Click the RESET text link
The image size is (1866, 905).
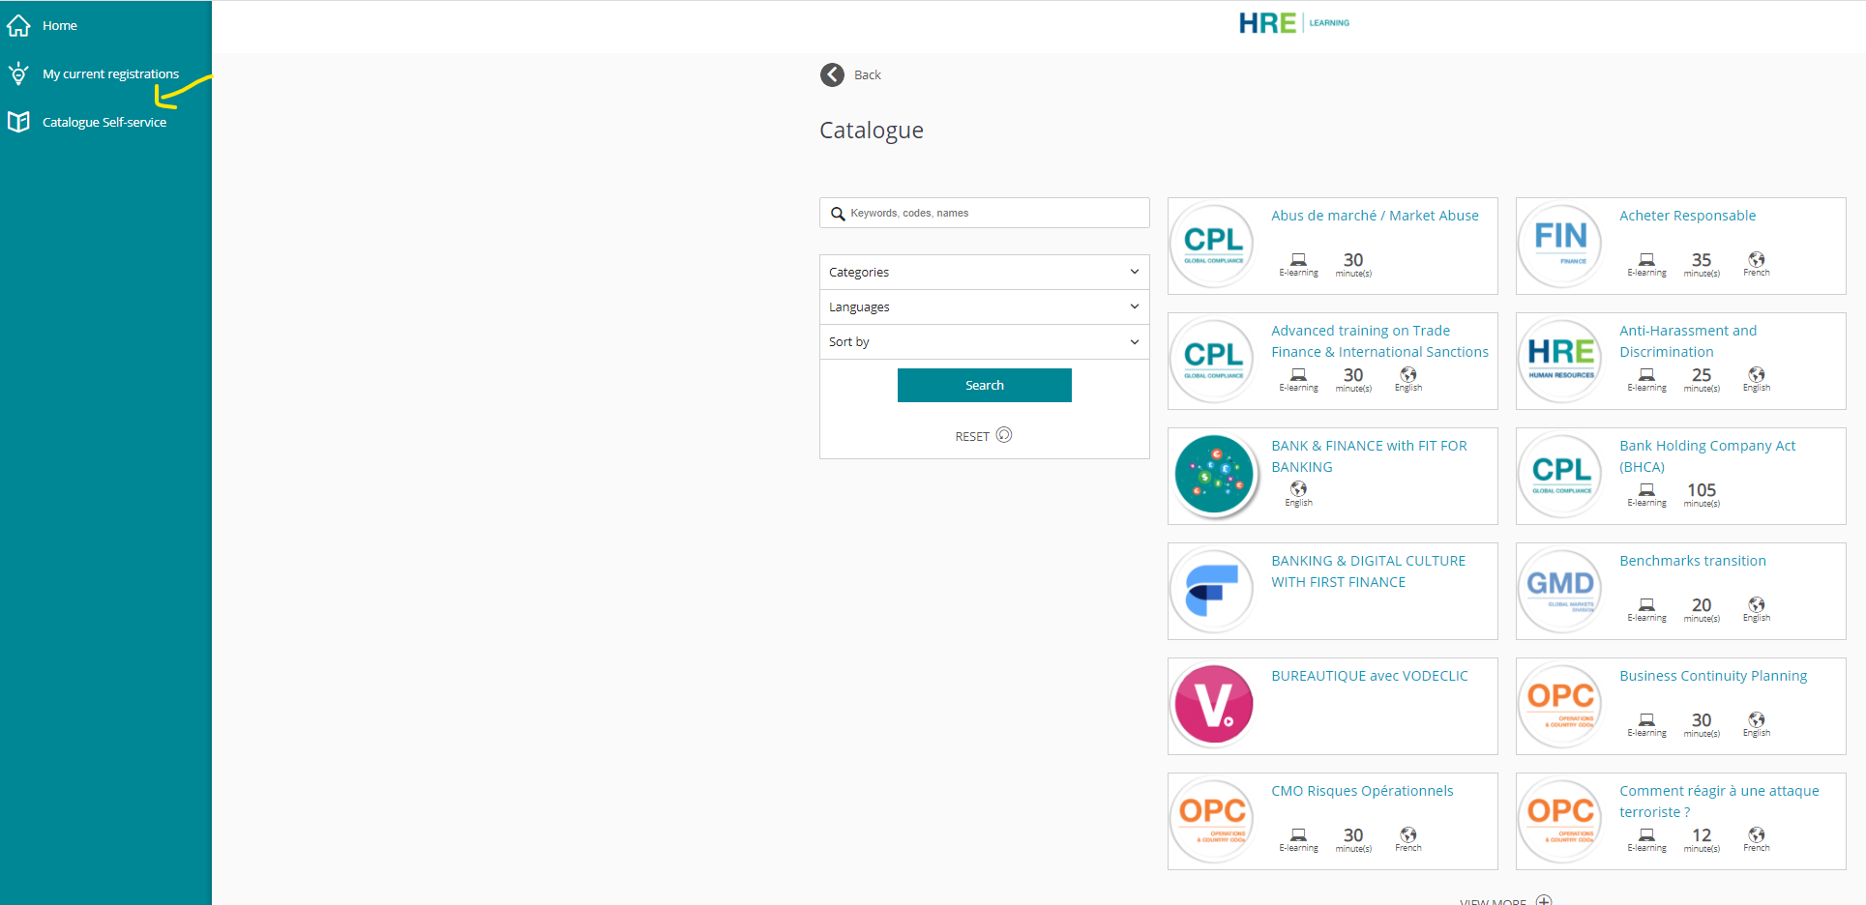[972, 437]
